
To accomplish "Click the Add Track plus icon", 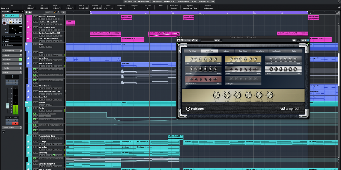I will pos(27,12).
